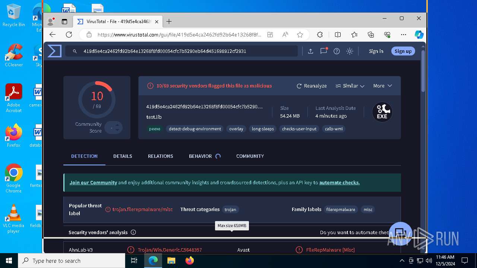Open the Edge Collections icon

(x=371, y=35)
